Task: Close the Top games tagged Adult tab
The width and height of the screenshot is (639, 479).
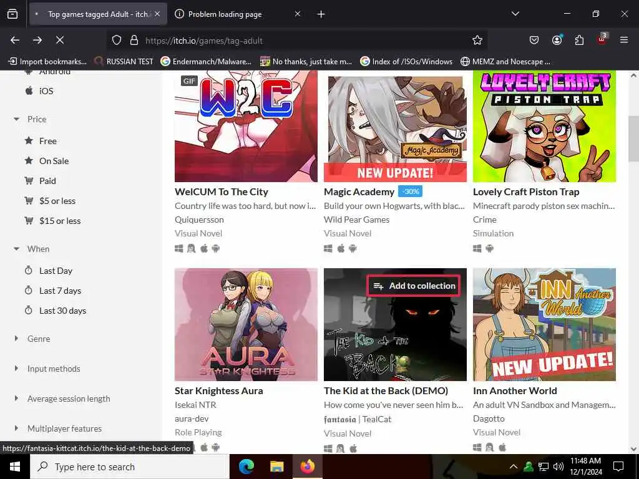Action: pos(157,14)
